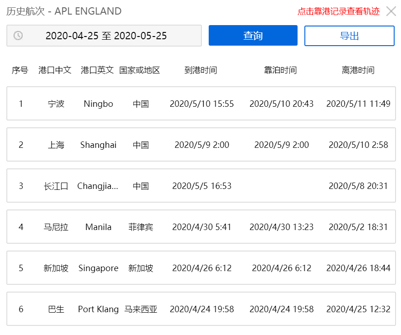Click departure time 2020/5/10 2:58
Screen dimensions: 401x335
click(x=358, y=145)
